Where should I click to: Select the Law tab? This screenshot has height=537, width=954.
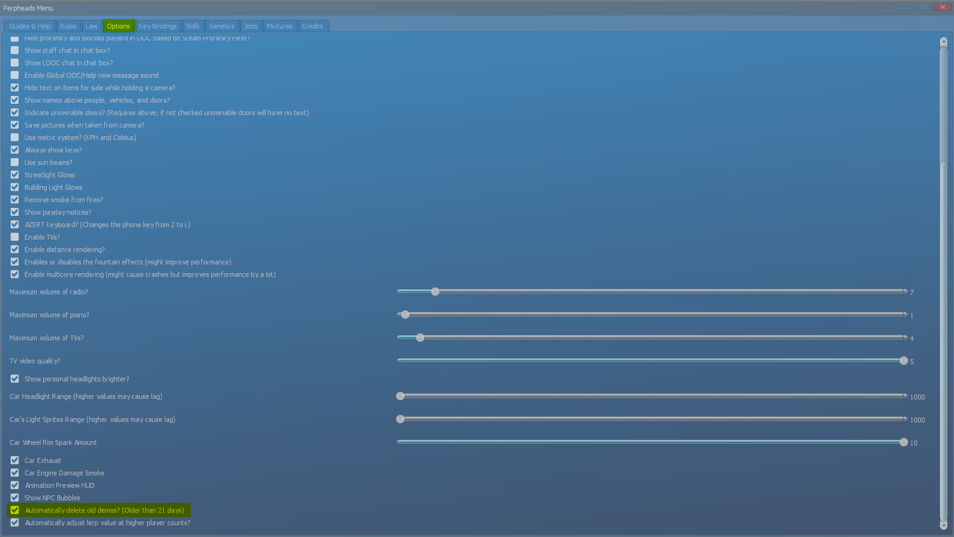[x=92, y=26]
